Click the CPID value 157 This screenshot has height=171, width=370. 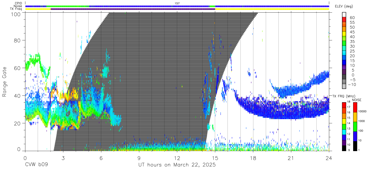[177, 3]
